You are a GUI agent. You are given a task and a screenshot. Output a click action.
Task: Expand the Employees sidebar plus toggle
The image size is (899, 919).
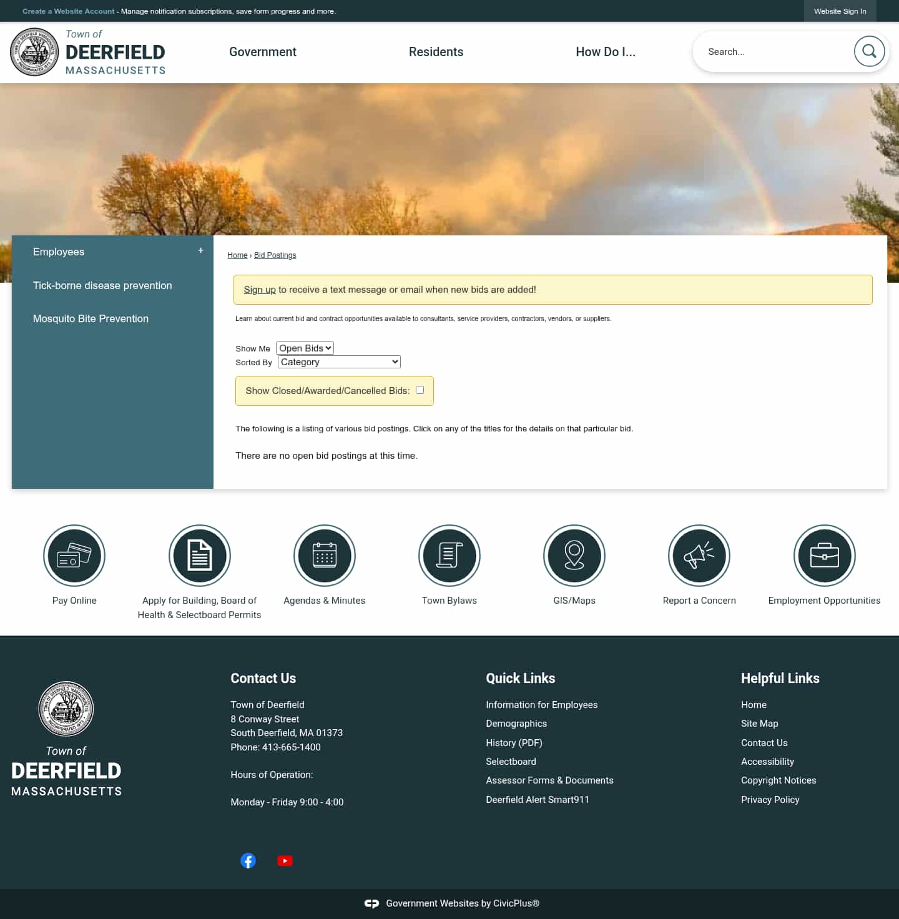tap(200, 250)
